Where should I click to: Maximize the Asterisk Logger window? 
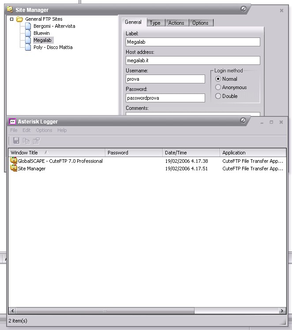click(x=271, y=122)
